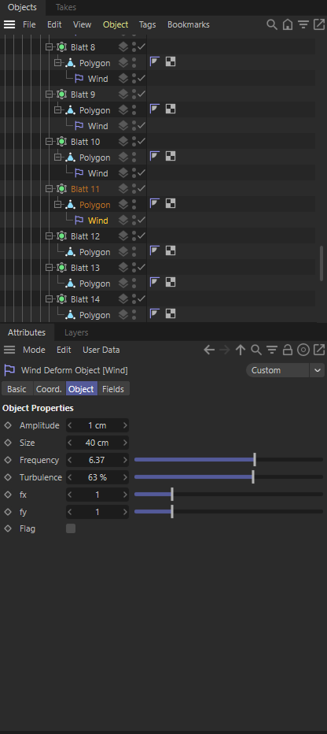Toggle Blatt 11 Wind enable checkmark
This screenshot has height=734, width=327.
(x=141, y=220)
